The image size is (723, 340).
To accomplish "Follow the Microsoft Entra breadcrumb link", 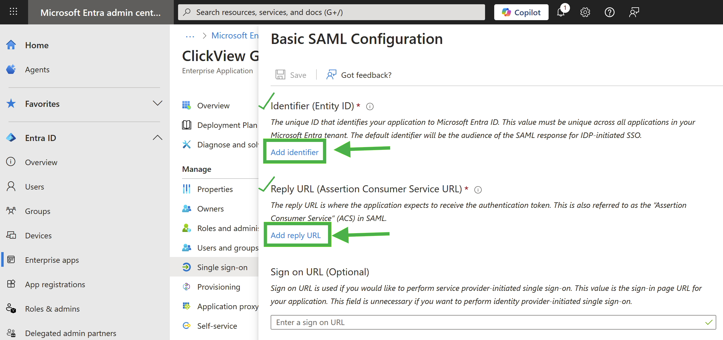I will 235,36.
